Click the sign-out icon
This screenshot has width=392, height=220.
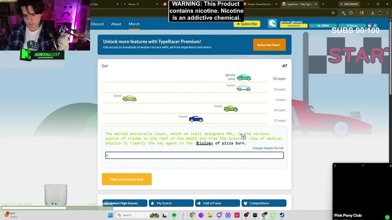[376, 25]
